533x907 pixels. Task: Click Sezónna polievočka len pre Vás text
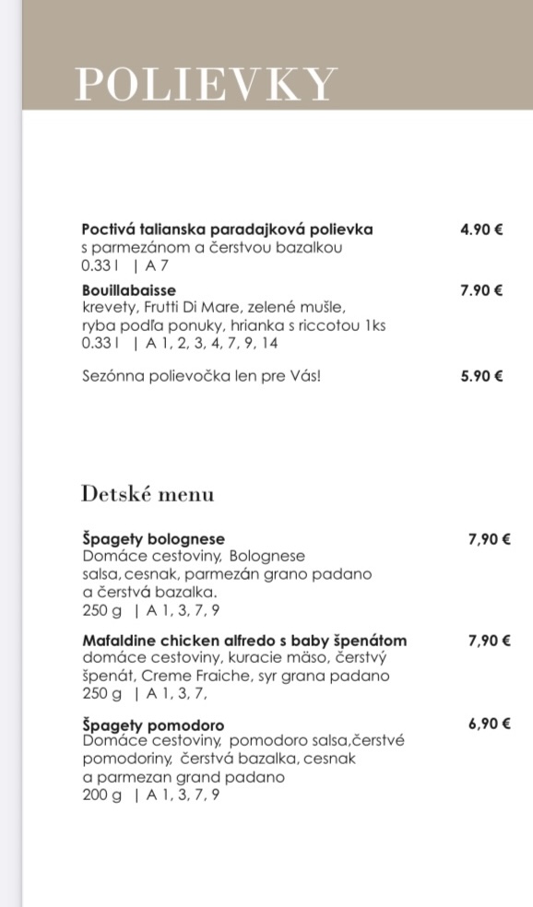[201, 376]
